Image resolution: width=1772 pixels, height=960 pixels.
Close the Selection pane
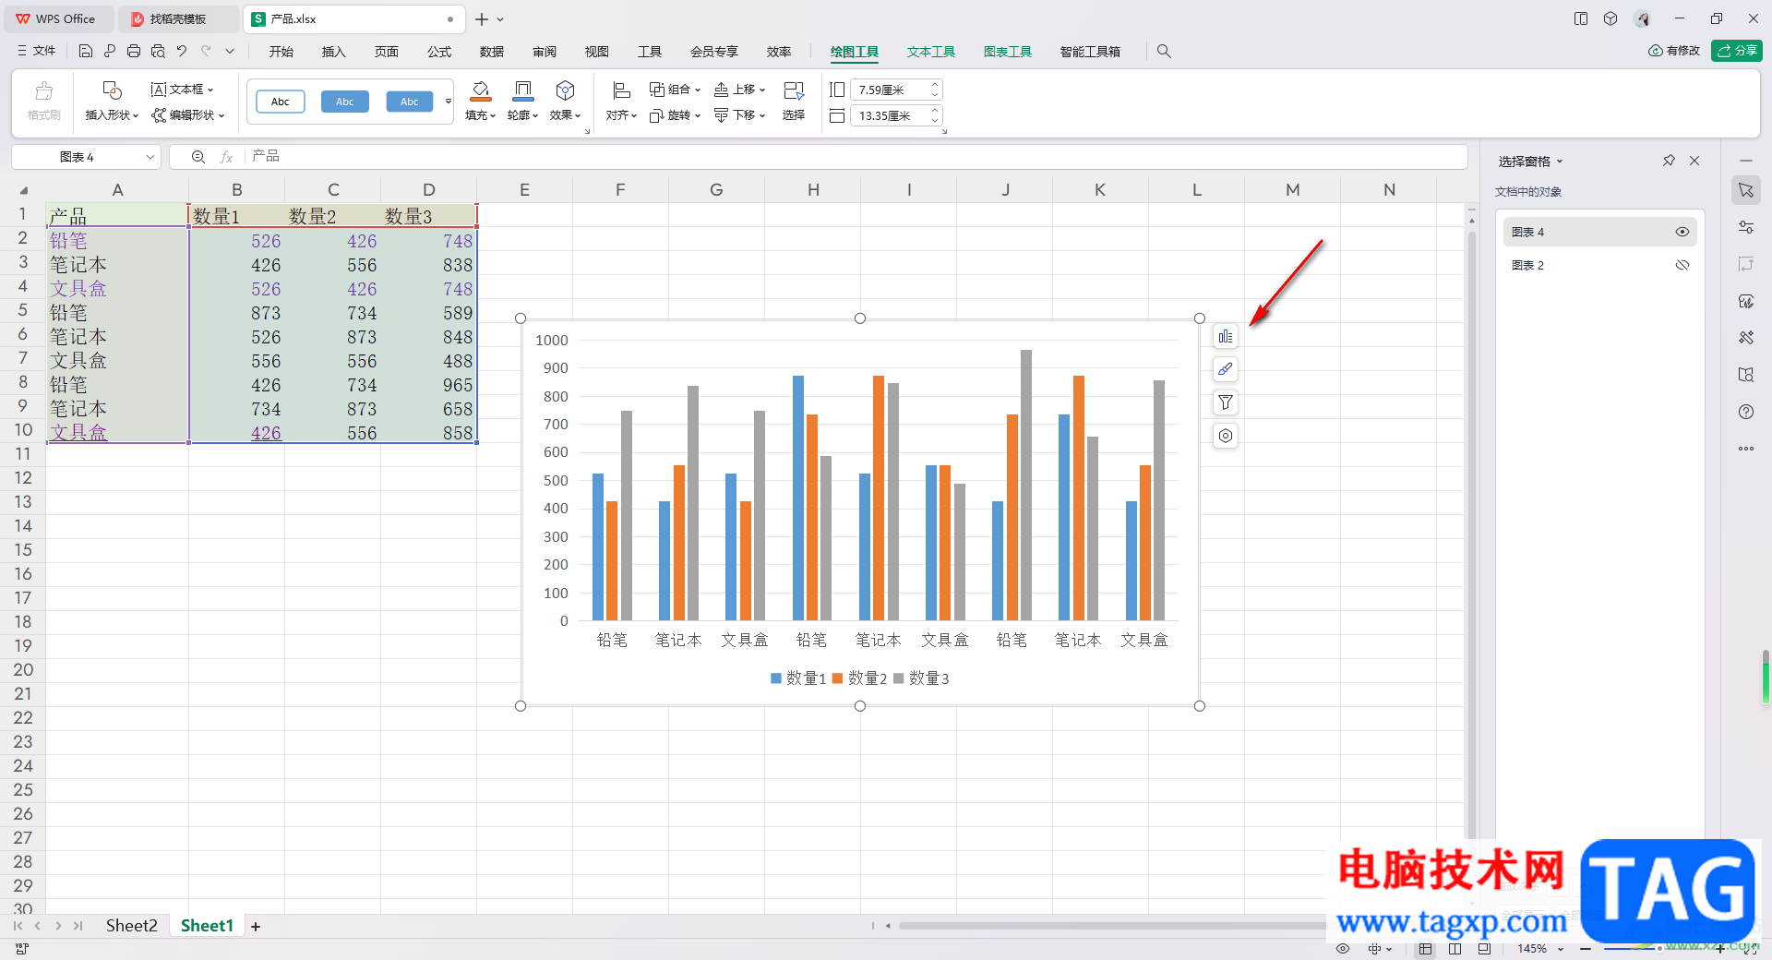[1694, 161]
